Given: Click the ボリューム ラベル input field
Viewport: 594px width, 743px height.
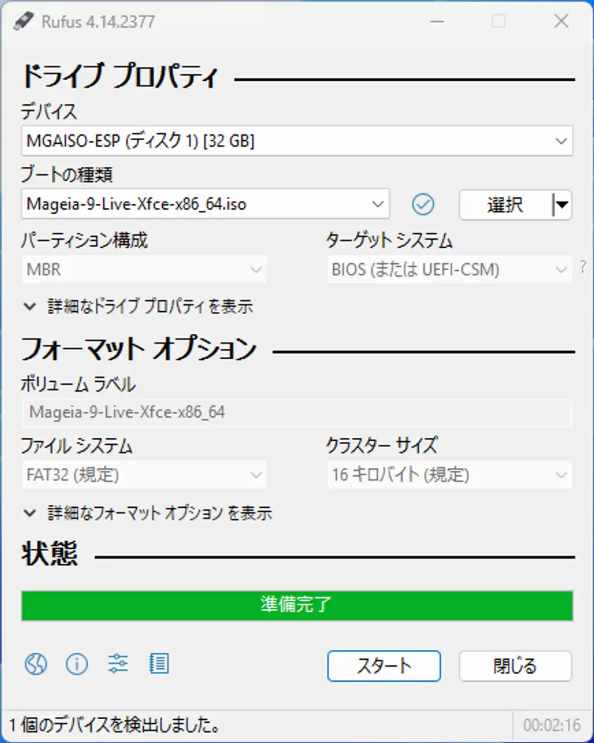Looking at the screenshot, I should (297, 412).
